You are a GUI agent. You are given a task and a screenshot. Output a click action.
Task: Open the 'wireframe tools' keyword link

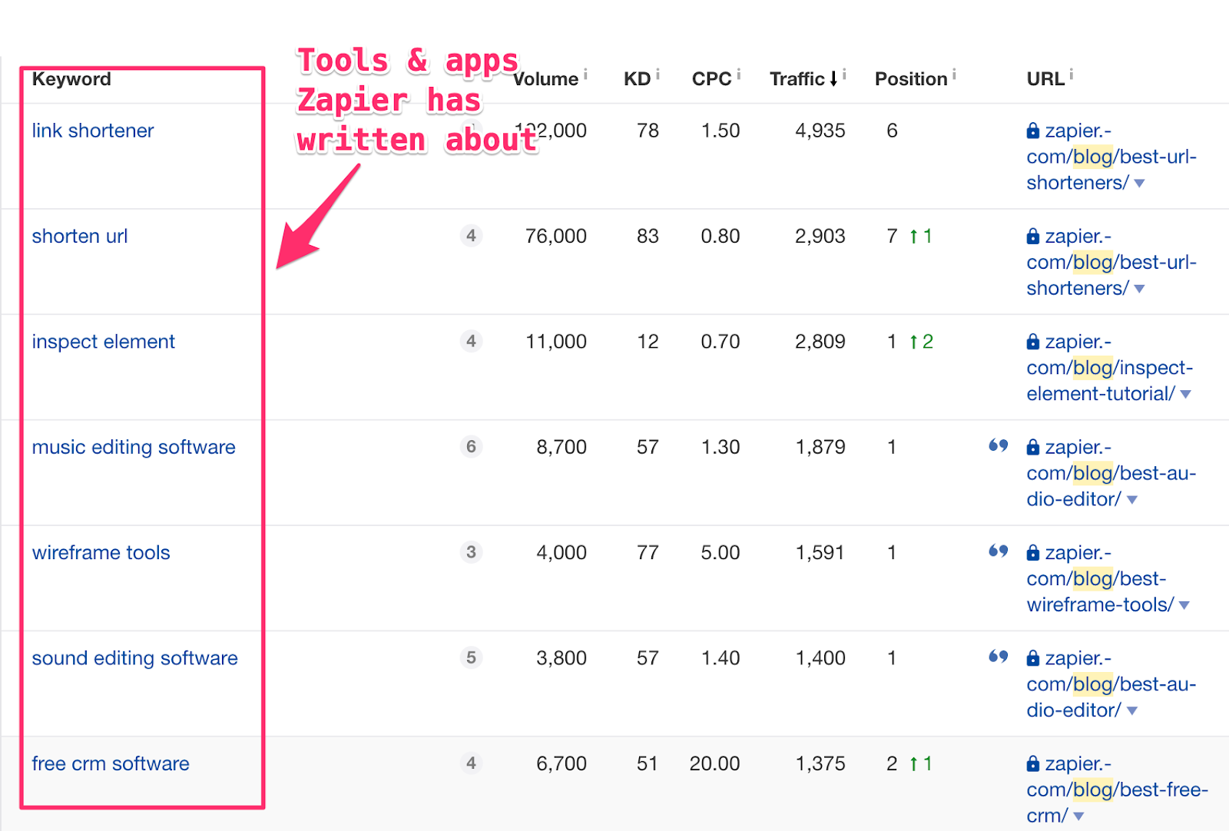(x=101, y=552)
